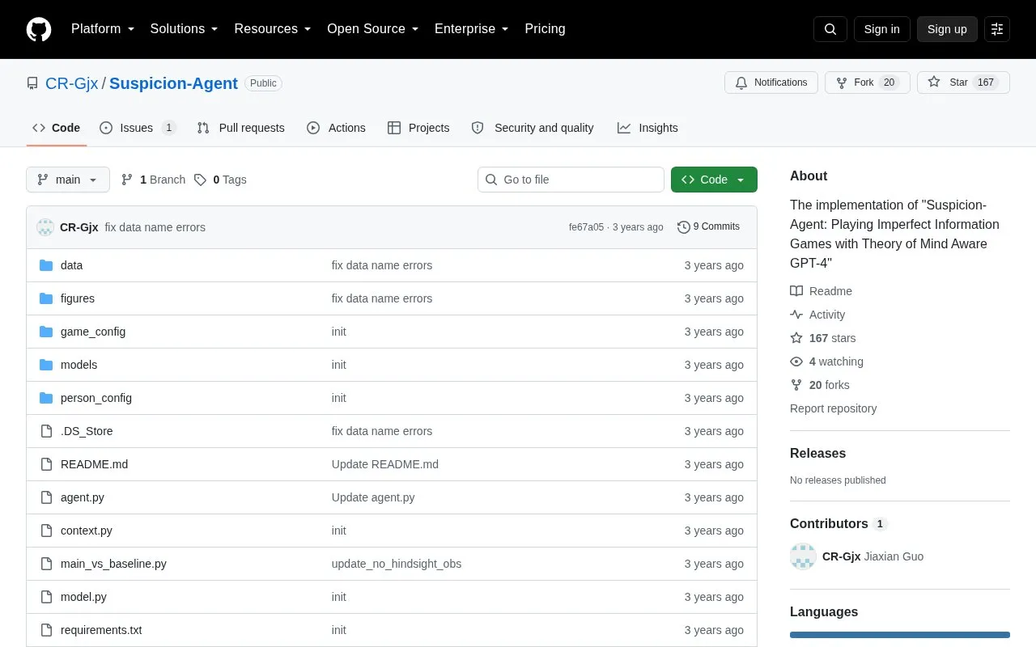The width and height of the screenshot is (1036, 647).
Task: Open the Solutions menu dropdown
Action: pyautogui.click(x=185, y=29)
